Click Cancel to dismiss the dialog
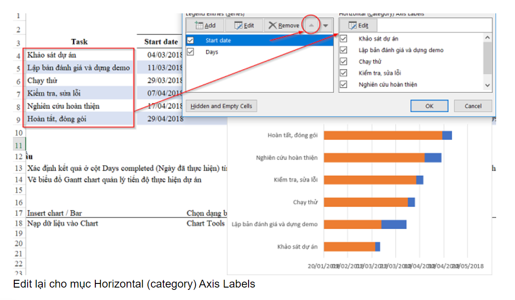The width and height of the screenshot is (515, 300). pos(473,106)
